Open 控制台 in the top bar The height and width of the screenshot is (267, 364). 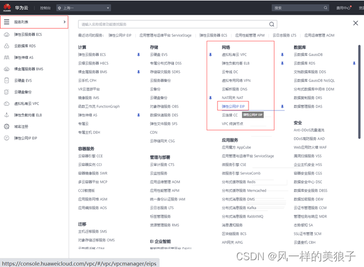point(45,8)
